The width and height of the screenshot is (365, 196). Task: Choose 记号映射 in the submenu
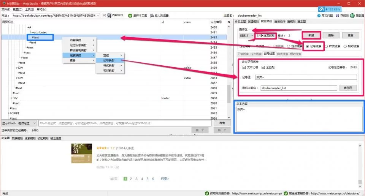[110, 60]
